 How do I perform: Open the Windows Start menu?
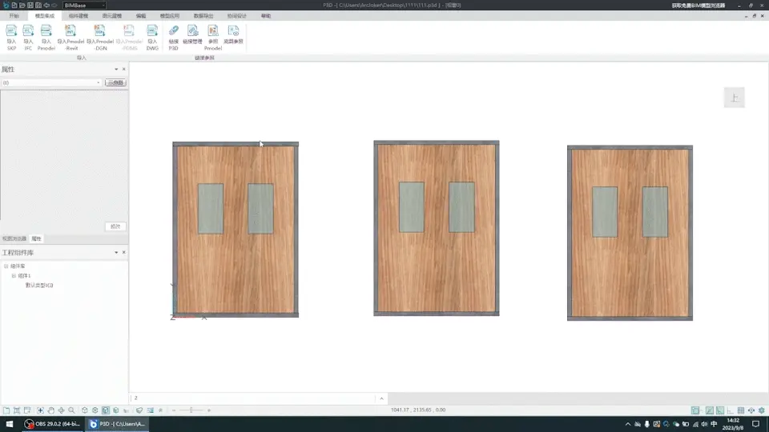coord(10,424)
